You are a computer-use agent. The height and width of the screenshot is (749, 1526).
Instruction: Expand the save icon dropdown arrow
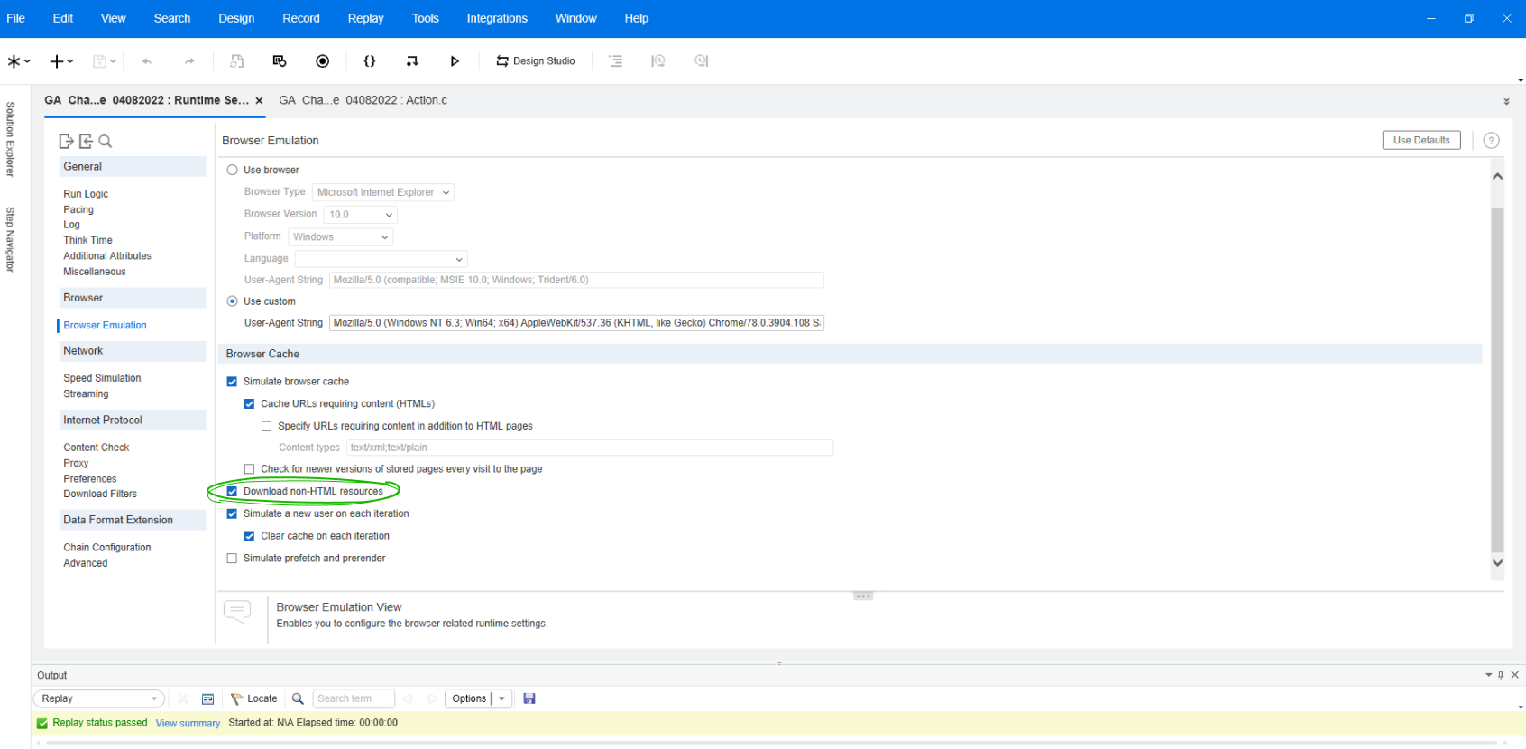[113, 61]
